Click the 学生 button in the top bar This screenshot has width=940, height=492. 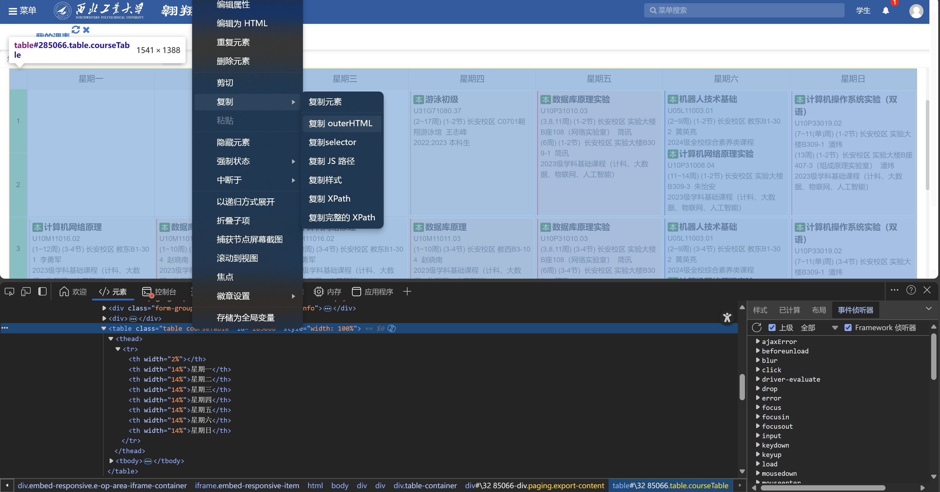coord(863,11)
